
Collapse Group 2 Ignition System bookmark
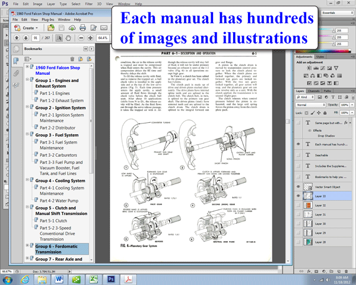[27, 107]
